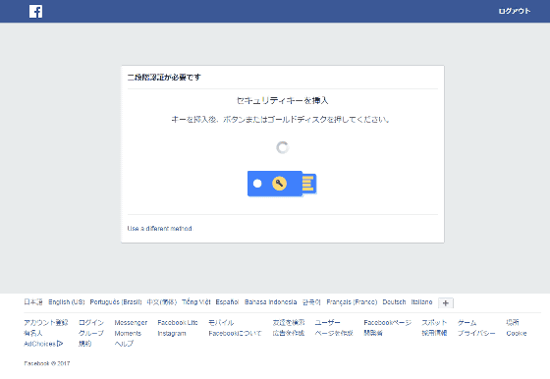Open アカウント登録 footer link
The height and width of the screenshot is (379, 550).
pyautogui.click(x=46, y=323)
